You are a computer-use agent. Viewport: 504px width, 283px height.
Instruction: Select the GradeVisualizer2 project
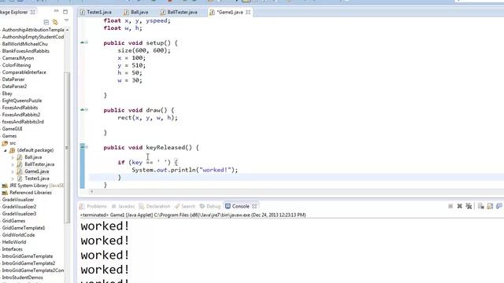click(x=19, y=207)
